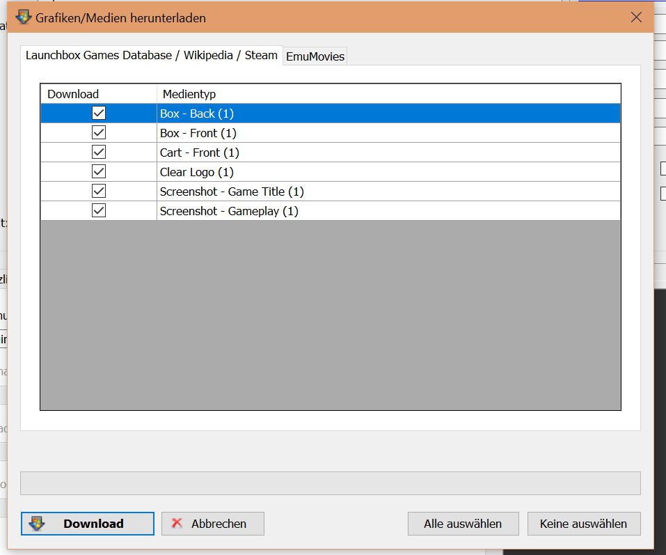Select the Screenshot - Game Title (1) row
This screenshot has width=666, height=555.
coord(331,191)
